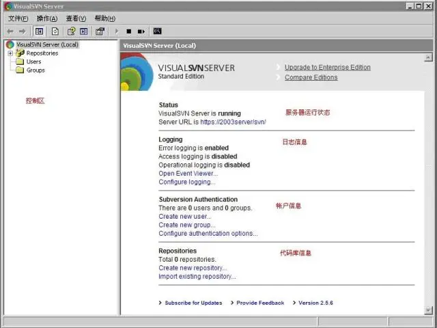Open the 操作(A) menu
This screenshot has height=328, width=437.
[x=47, y=18]
